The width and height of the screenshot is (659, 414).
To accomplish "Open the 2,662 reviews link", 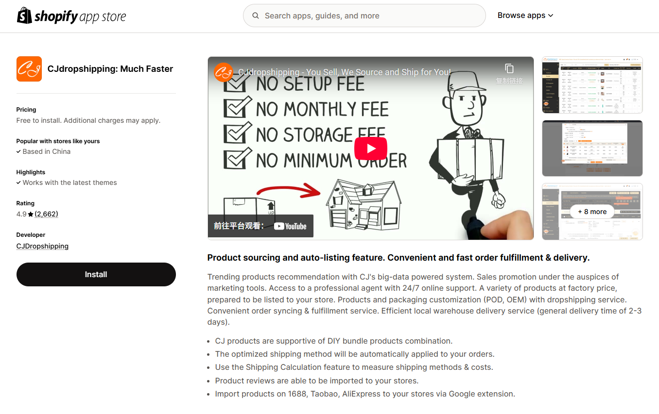I will [46, 214].
